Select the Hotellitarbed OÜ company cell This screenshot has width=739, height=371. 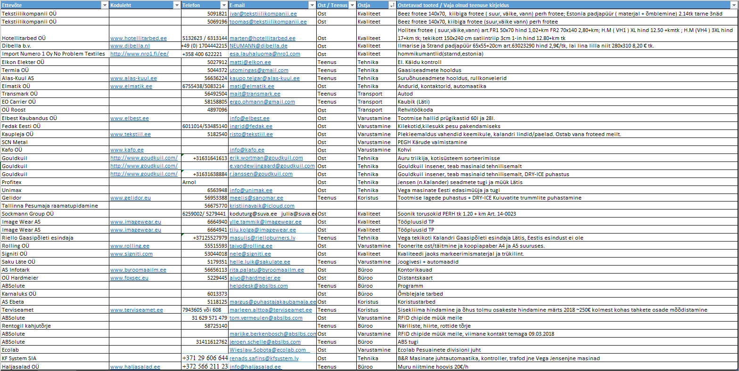(x=55, y=34)
